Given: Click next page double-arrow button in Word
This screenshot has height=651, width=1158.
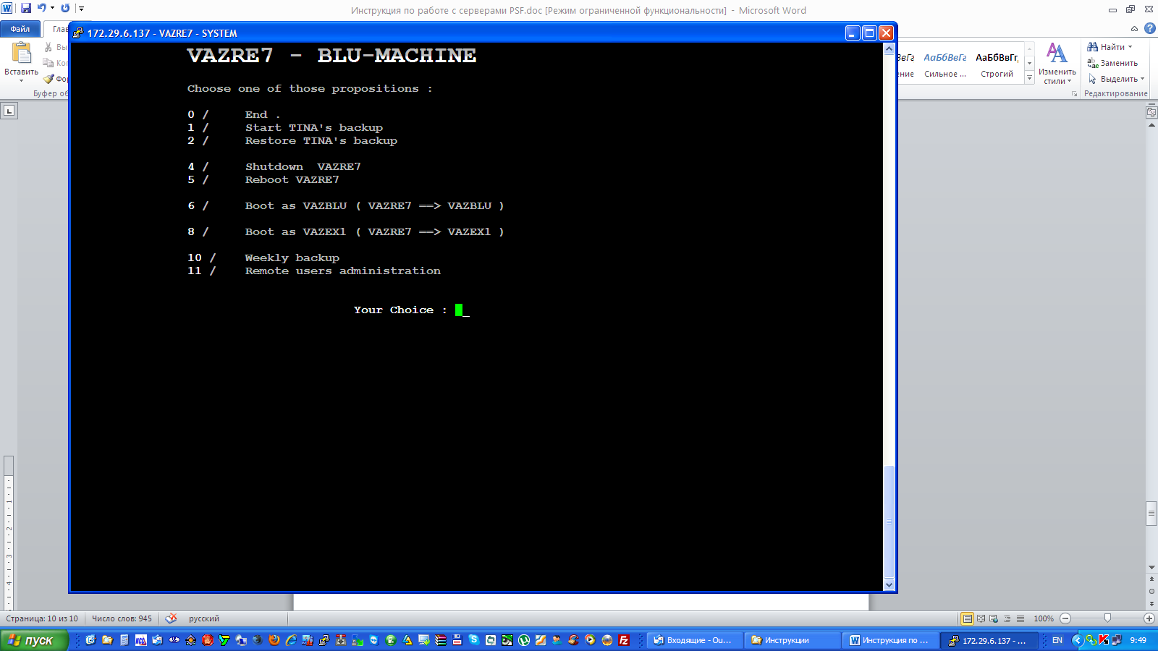Looking at the screenshot, I should click(x=1151, y=604).
